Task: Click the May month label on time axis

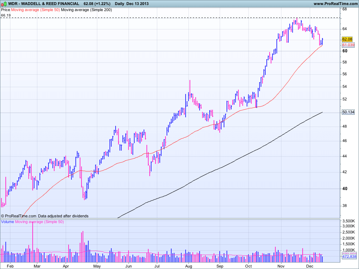Action: tap(97, 266)
